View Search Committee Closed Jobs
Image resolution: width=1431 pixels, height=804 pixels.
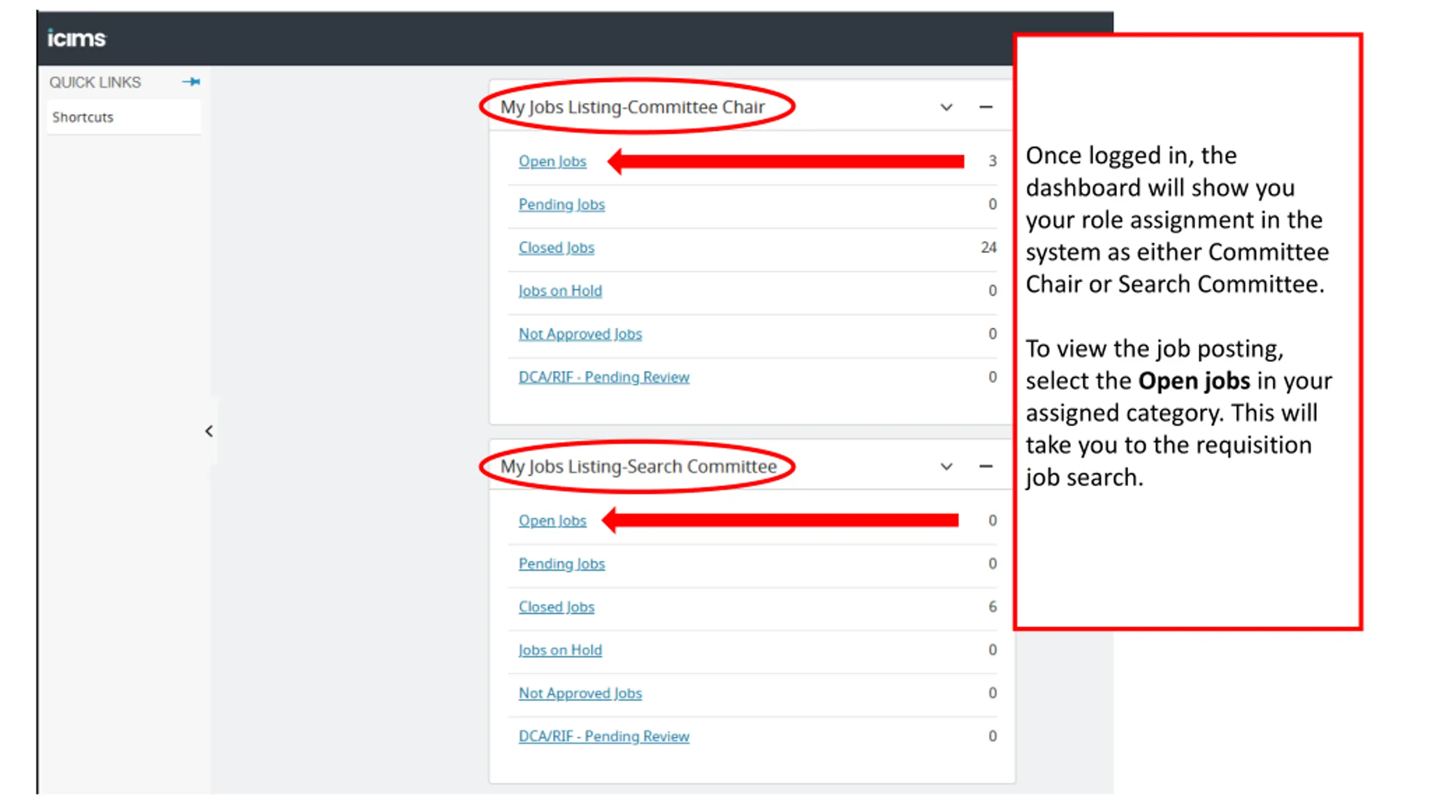coord(556,607)
